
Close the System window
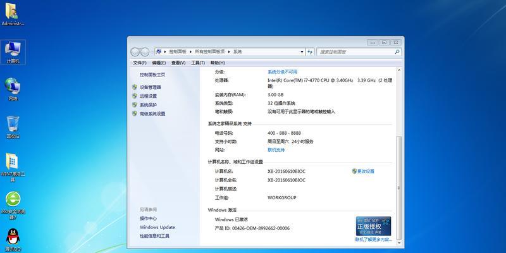[x=396, y=42]
